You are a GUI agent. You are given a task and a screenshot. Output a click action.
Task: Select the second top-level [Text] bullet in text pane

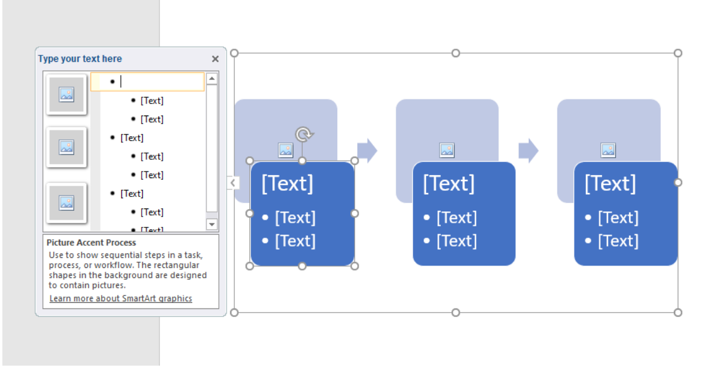(132, 138)
